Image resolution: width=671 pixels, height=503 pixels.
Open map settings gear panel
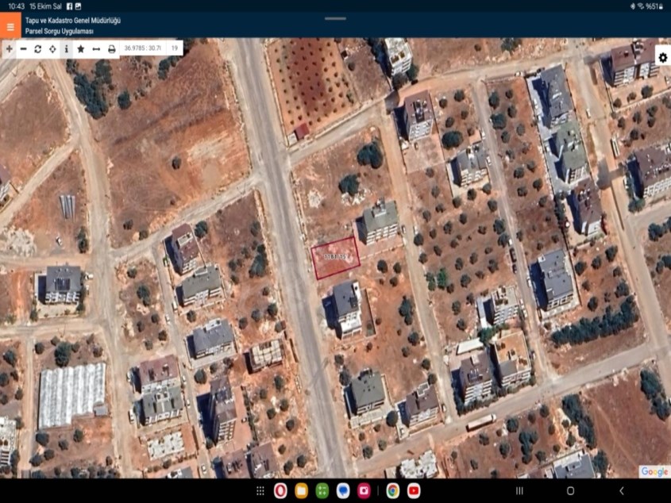(661, 58)
